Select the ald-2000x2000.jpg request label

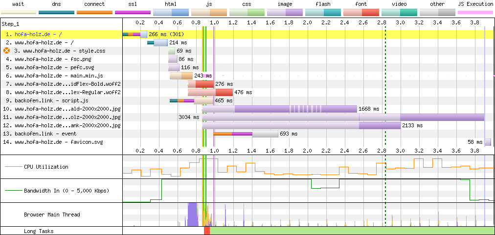point(62,109)
